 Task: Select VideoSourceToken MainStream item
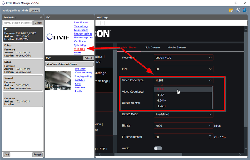click(69, 64)
